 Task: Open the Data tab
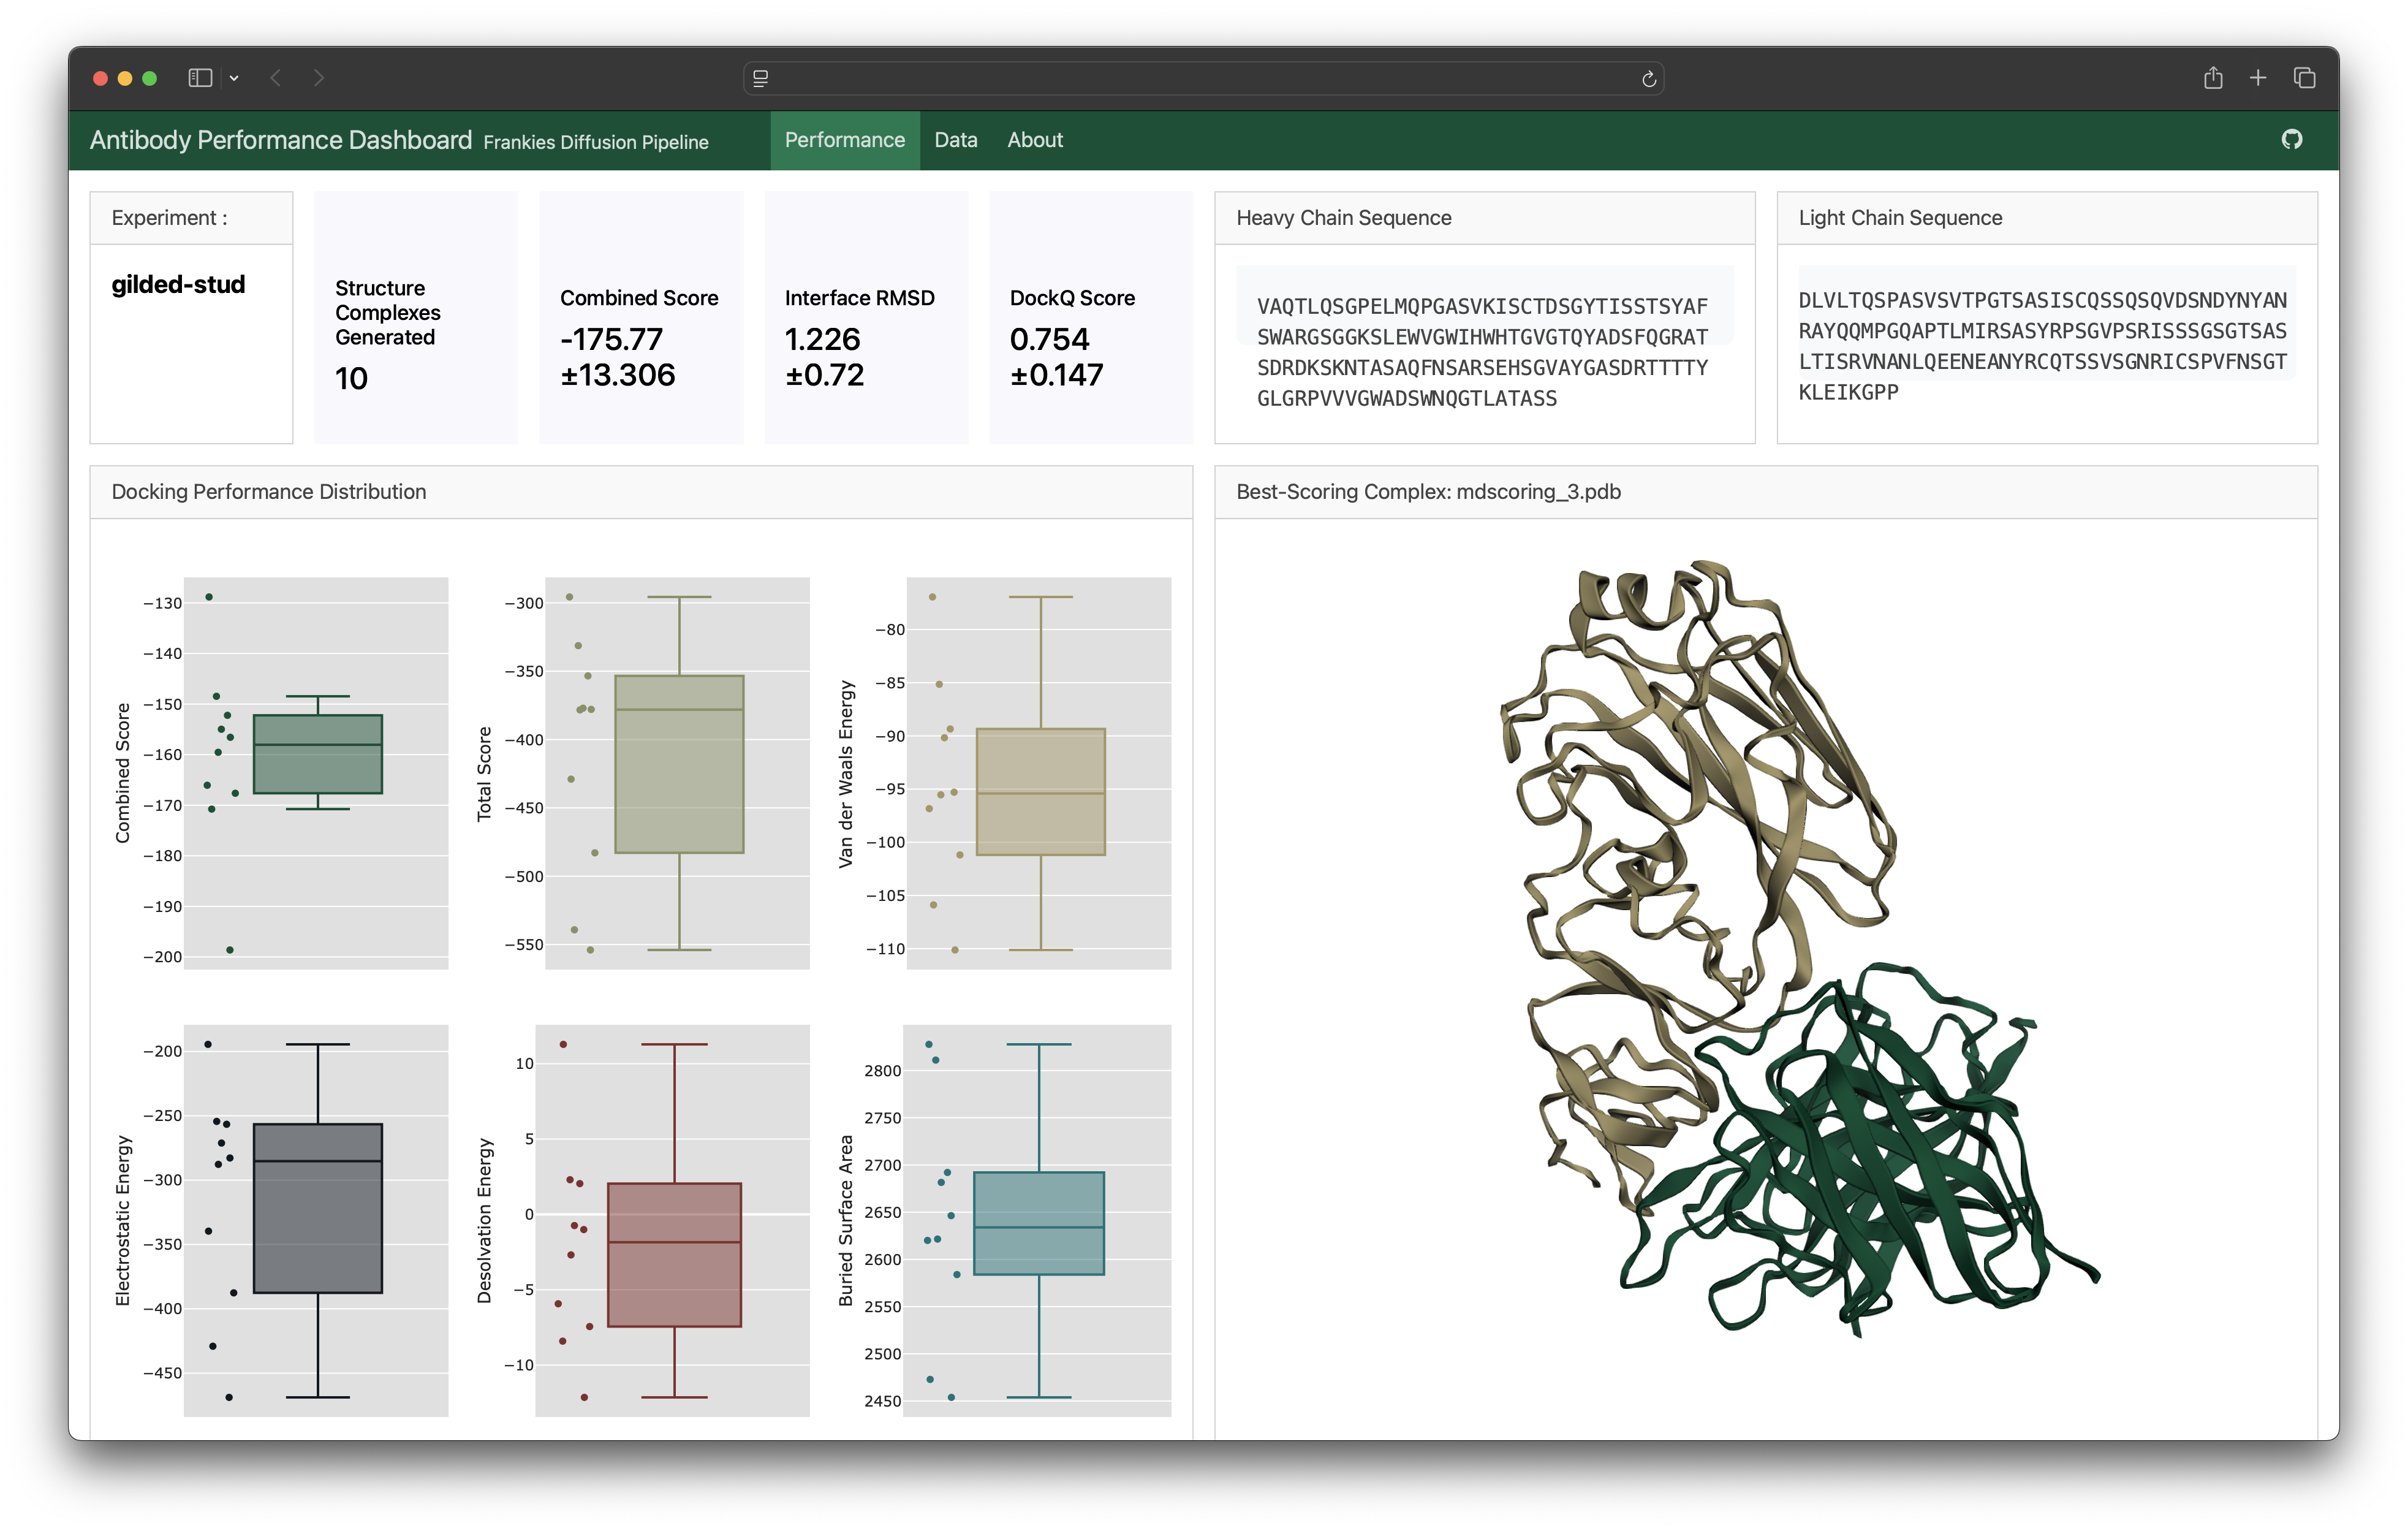tap(955, 140)
